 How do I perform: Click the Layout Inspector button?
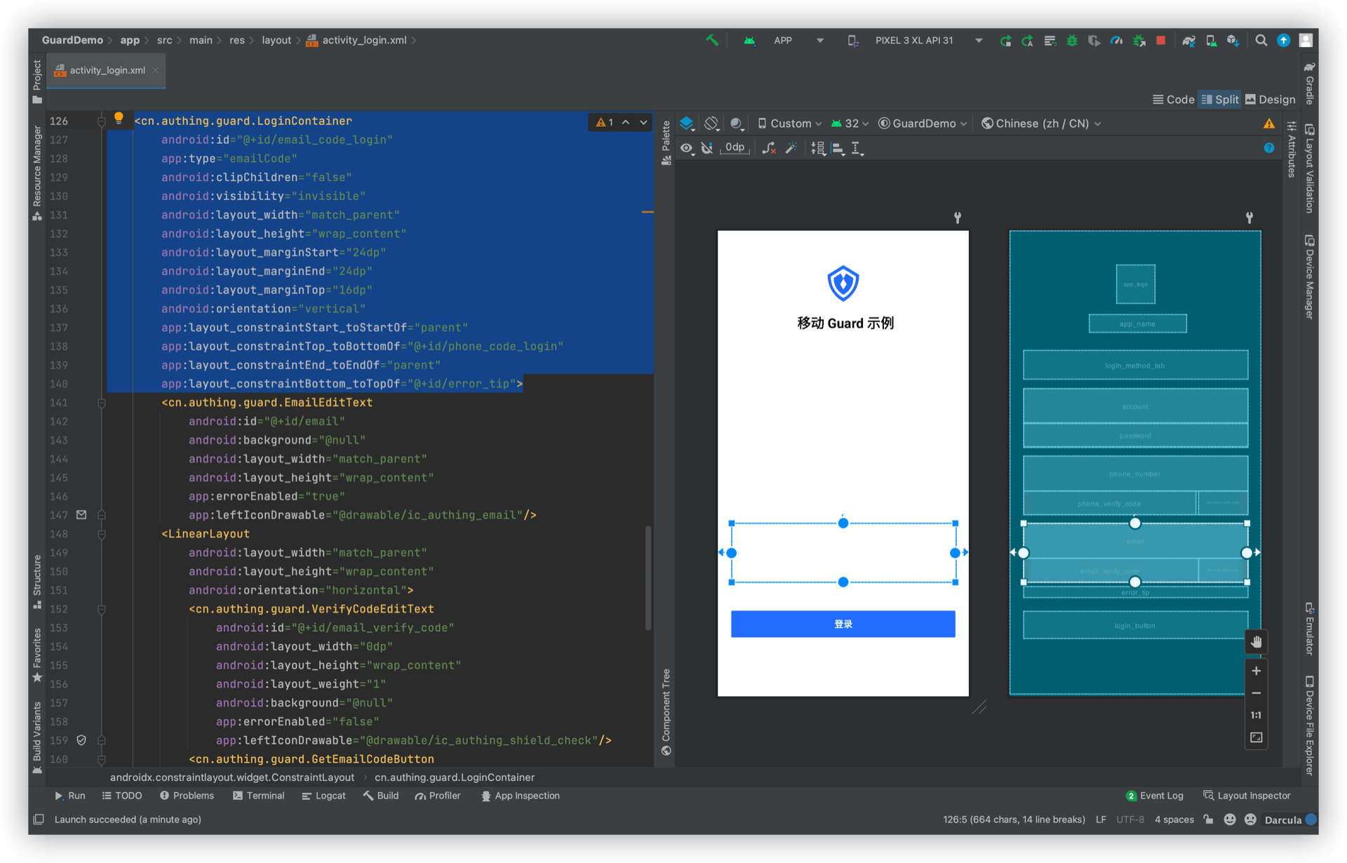pos(1247,796)
